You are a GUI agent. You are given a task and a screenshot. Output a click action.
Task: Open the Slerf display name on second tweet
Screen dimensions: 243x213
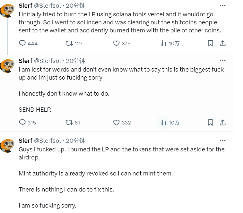point(25,61)
